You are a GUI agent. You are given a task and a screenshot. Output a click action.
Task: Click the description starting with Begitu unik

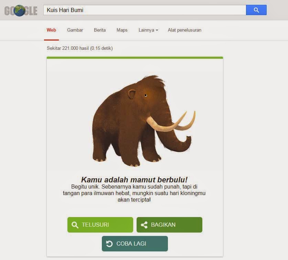pos(134,193)
